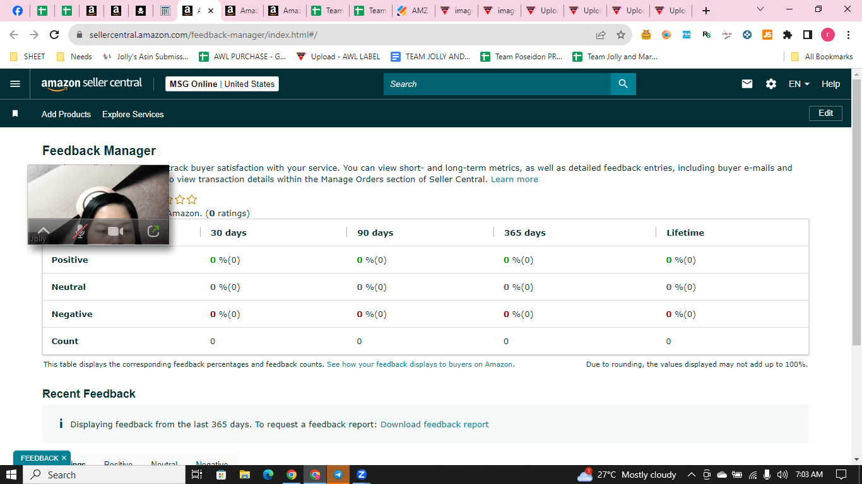The image size is (862, 484).
Task: Open the AWL PURCHASE bookmark
Action: (242, 57)
